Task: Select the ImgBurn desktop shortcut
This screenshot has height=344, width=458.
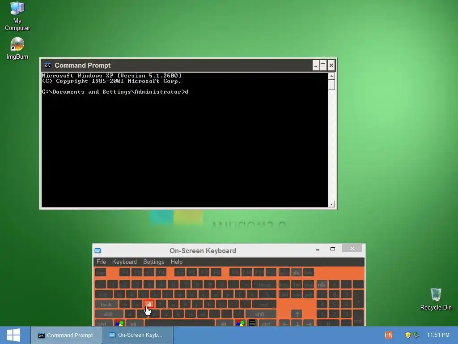Action: (x=17, y=48)
